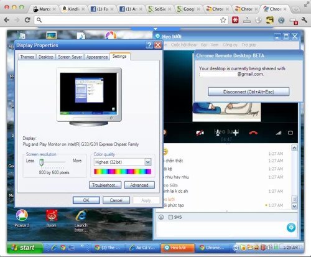Switch to the SolSie browser tab
This screenshot has width=311, height=257.
click(x=159, y=9)
